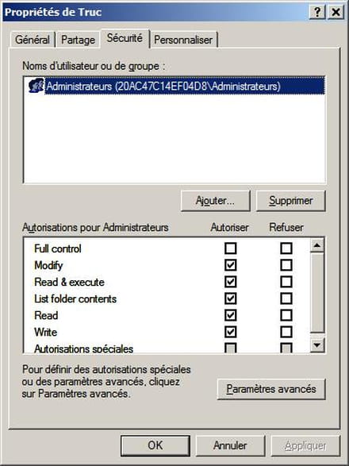
Task: Click the Ajouter... button
Action: [215, 201]
